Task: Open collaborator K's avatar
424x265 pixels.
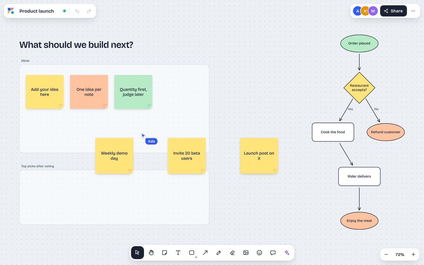Action: click(x=365, y=11)
